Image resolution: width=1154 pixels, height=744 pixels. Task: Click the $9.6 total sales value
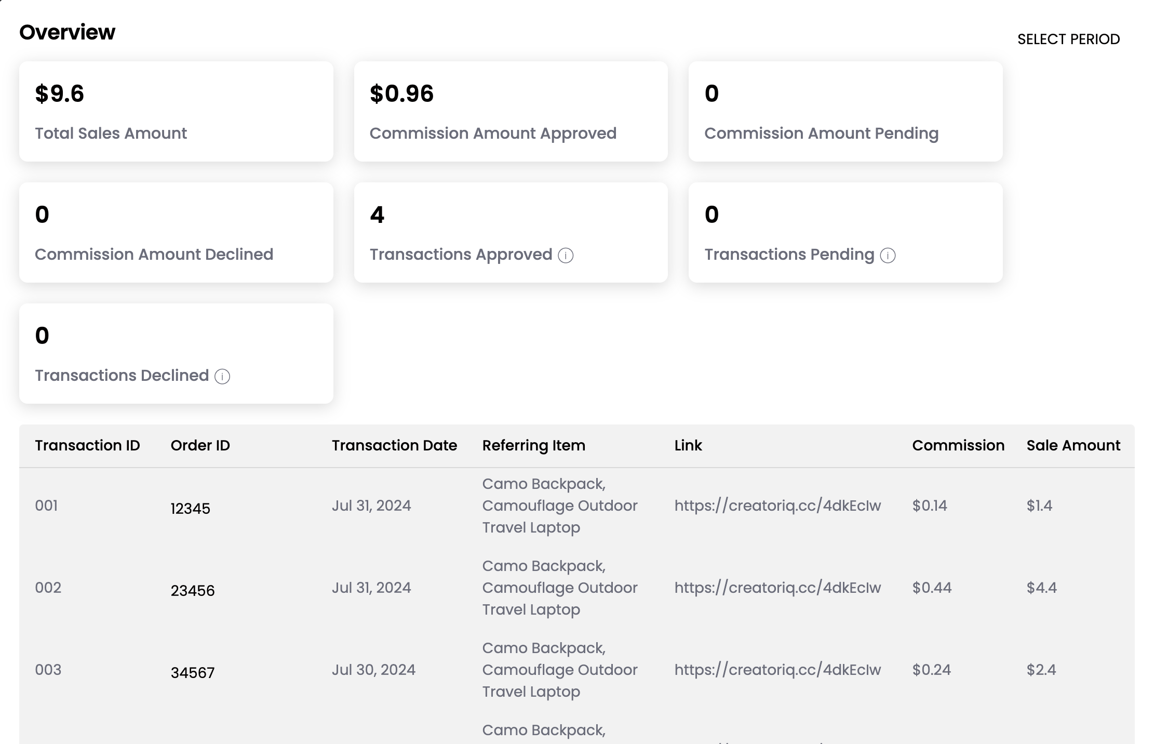(59, 94)
